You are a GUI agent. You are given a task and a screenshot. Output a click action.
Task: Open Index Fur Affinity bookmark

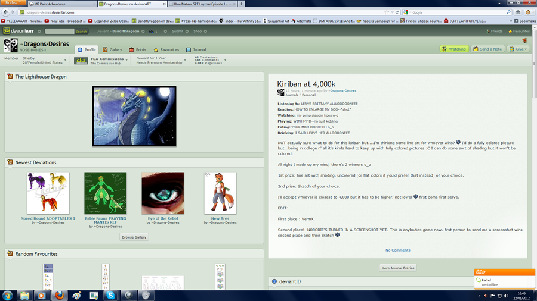tap(240, 21)
